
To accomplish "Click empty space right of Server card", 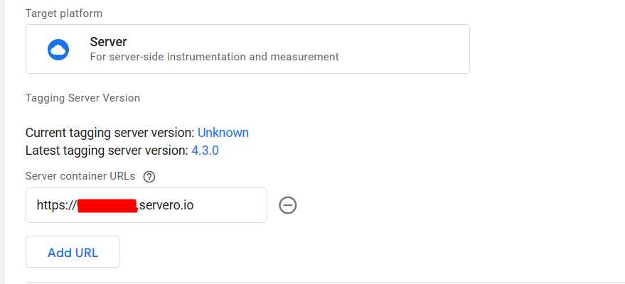I will click(x=546, y=49).
